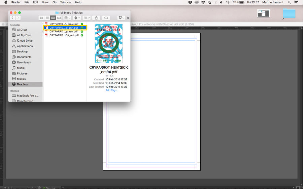Open Applications in the sidebar
This screenshot has height=189, width=303.
coord(25,46)
